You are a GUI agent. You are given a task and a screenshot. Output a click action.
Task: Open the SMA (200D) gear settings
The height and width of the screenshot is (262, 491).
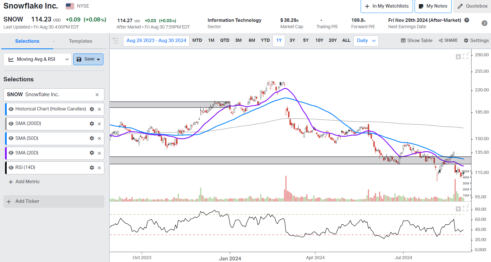pos(92,124)
